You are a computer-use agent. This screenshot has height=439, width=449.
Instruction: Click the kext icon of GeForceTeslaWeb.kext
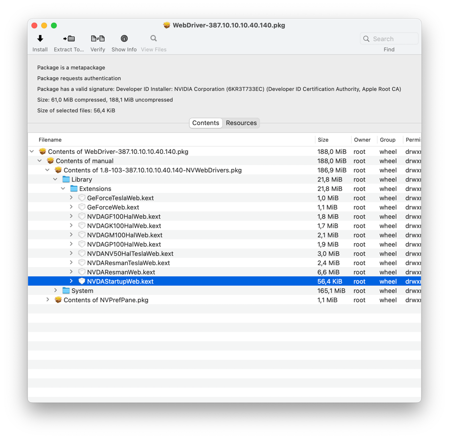coord(82,197)
